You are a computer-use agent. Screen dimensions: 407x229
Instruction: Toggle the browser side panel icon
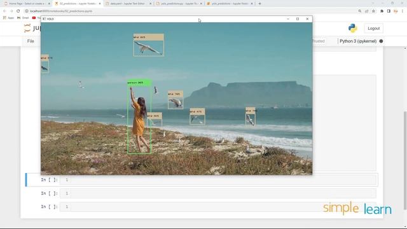tap(389, 11)
